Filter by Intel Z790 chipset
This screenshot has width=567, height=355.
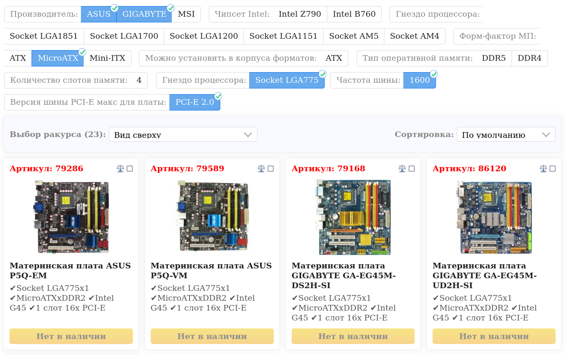300,14
